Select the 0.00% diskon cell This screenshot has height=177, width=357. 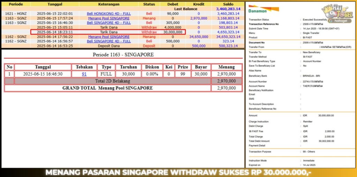152,74
